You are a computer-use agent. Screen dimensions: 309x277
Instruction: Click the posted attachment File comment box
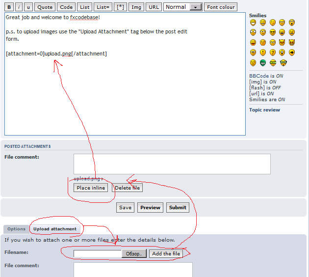[x=172, y=164]
